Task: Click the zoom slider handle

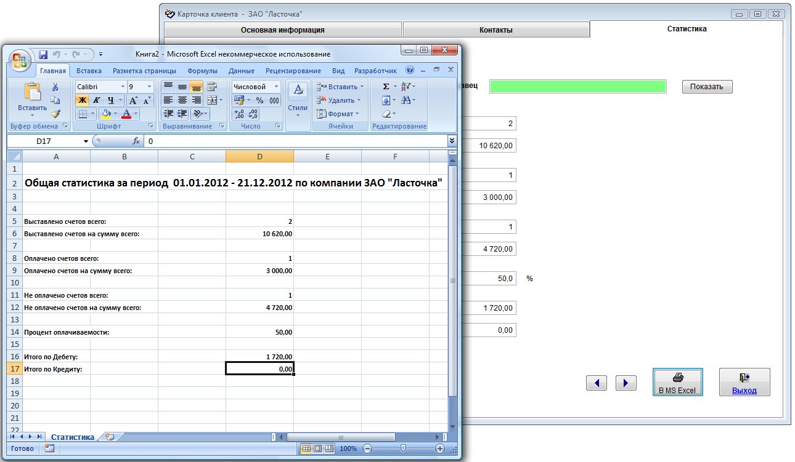Action: pos(402,448)
